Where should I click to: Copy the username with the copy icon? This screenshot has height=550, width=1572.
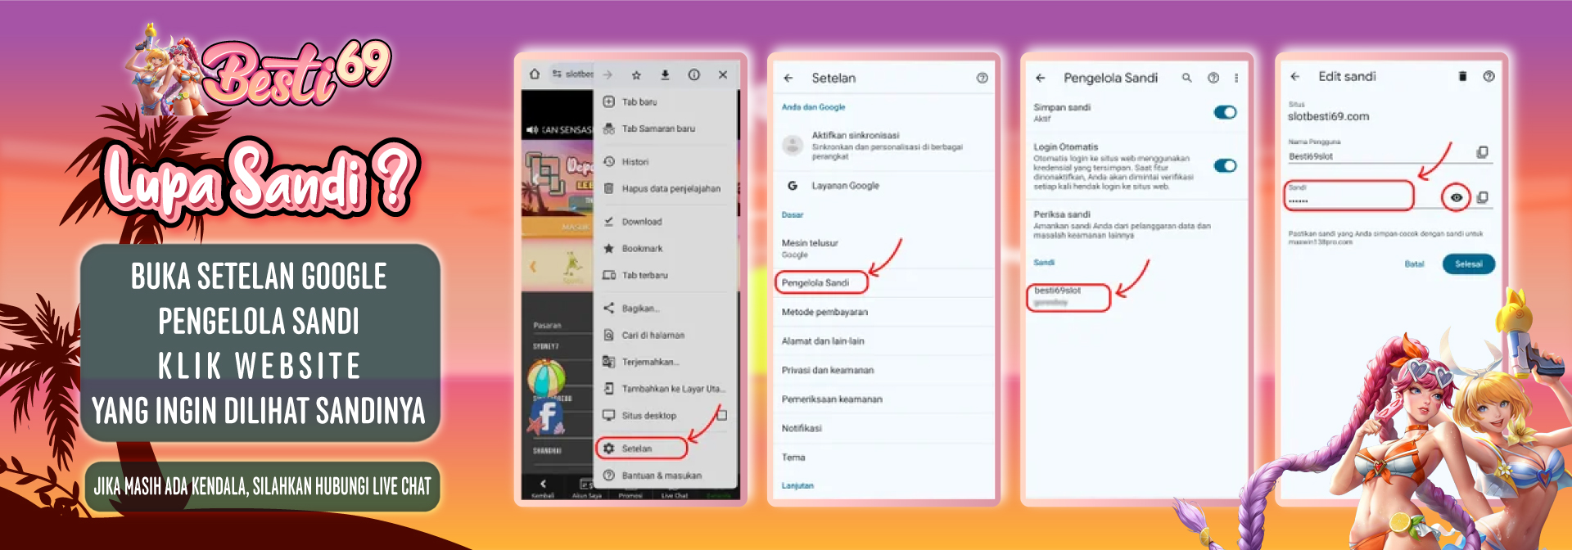tap(1482, 152)
